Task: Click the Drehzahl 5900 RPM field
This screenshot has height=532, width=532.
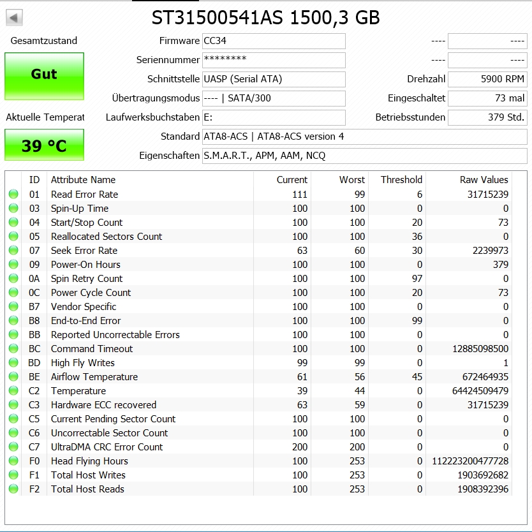Action: 487,79
